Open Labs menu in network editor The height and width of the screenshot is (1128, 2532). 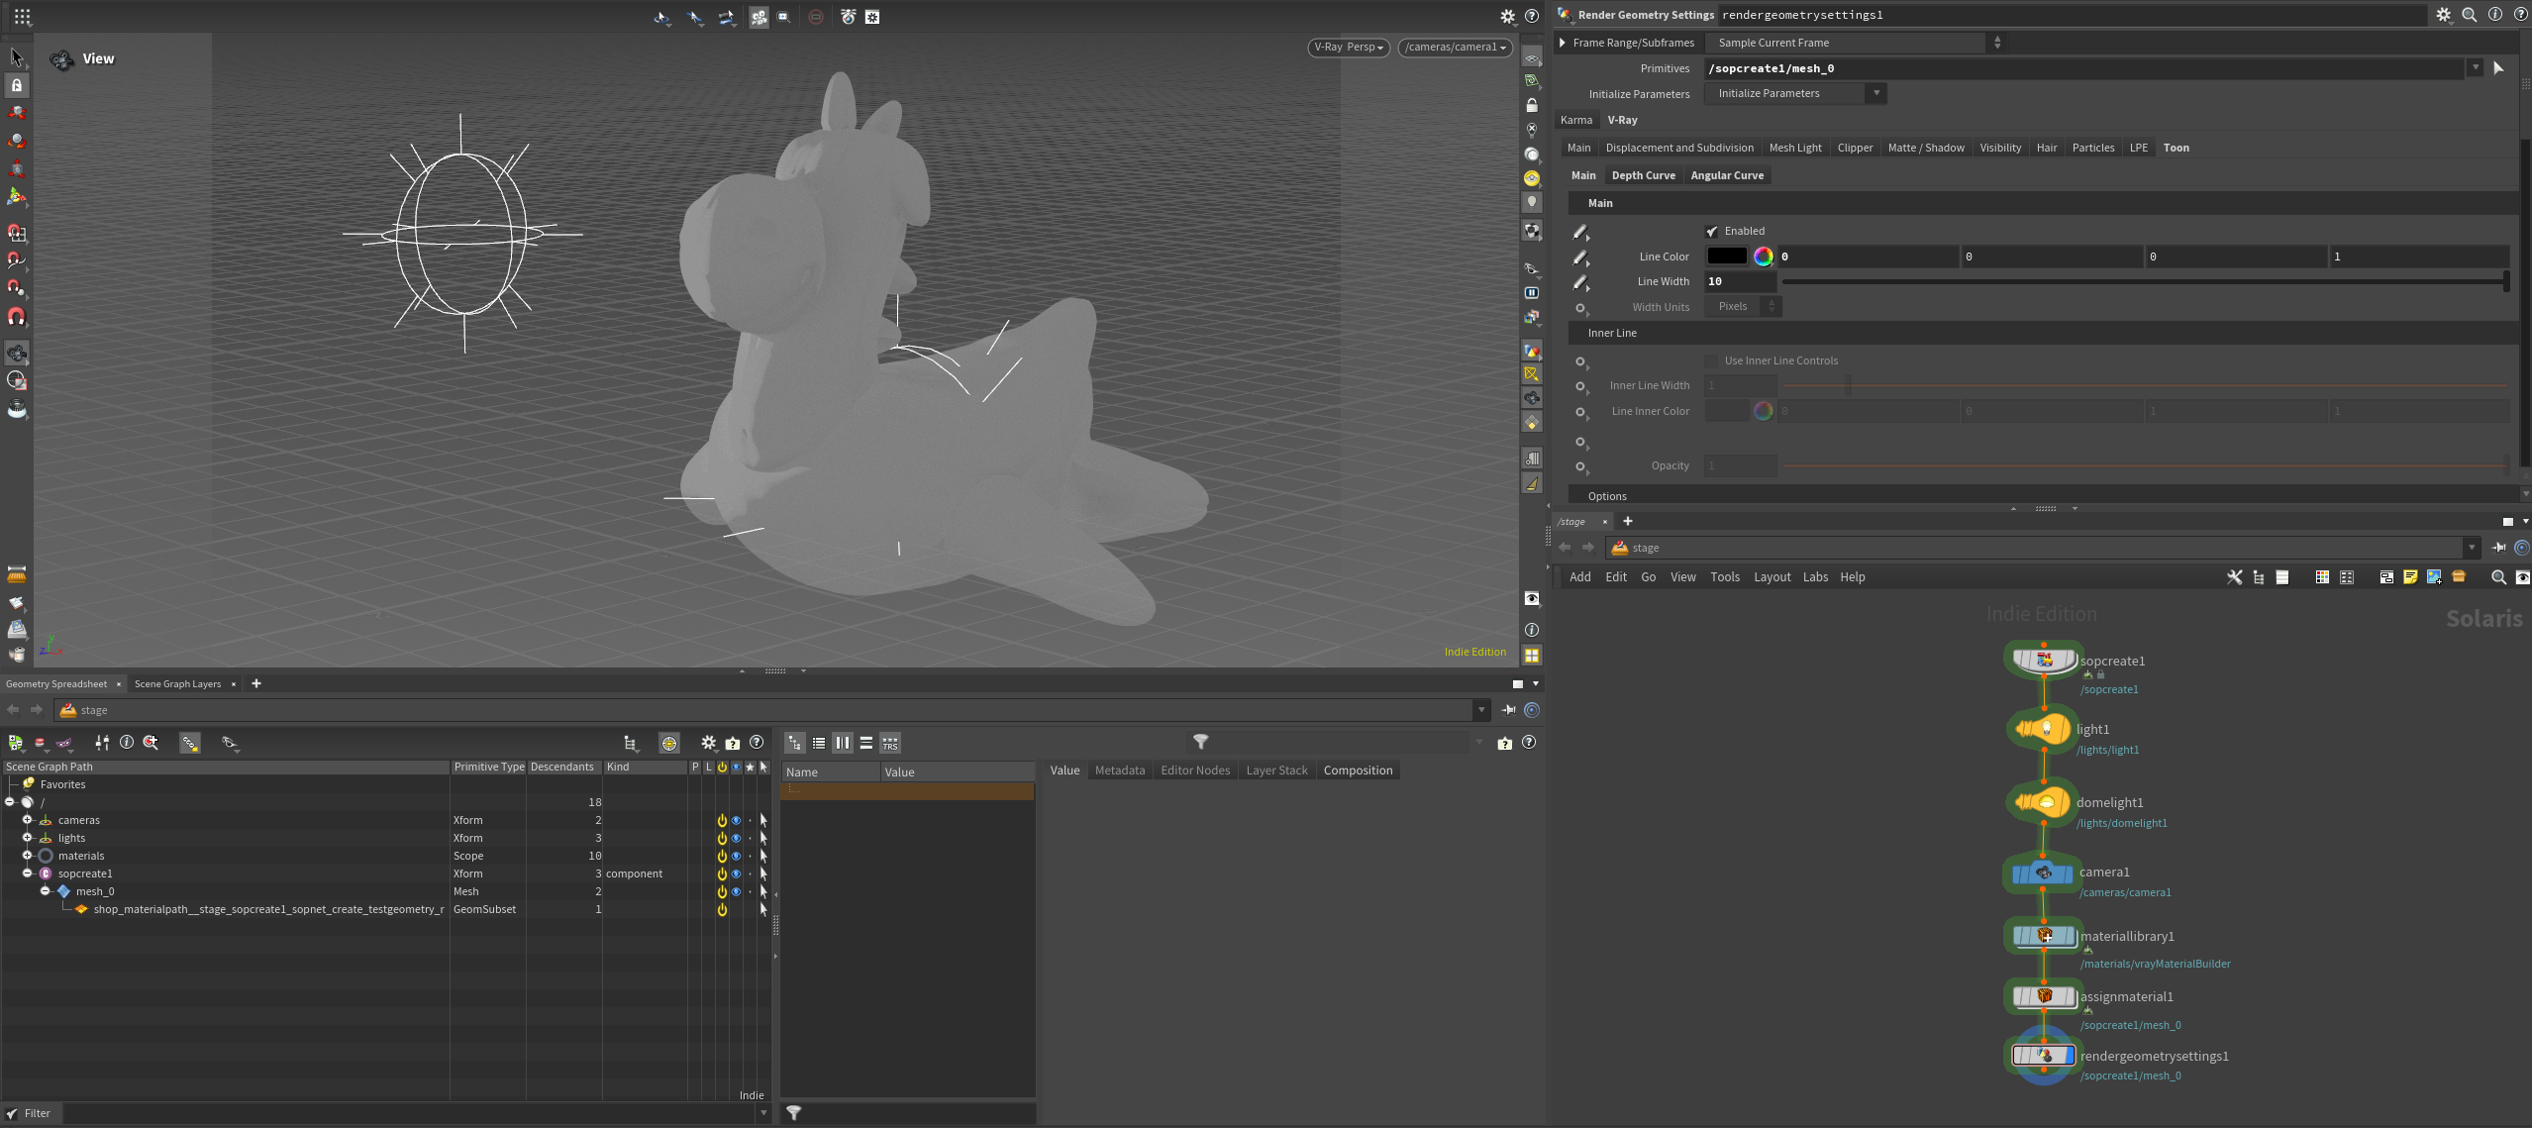point(1815,577)
